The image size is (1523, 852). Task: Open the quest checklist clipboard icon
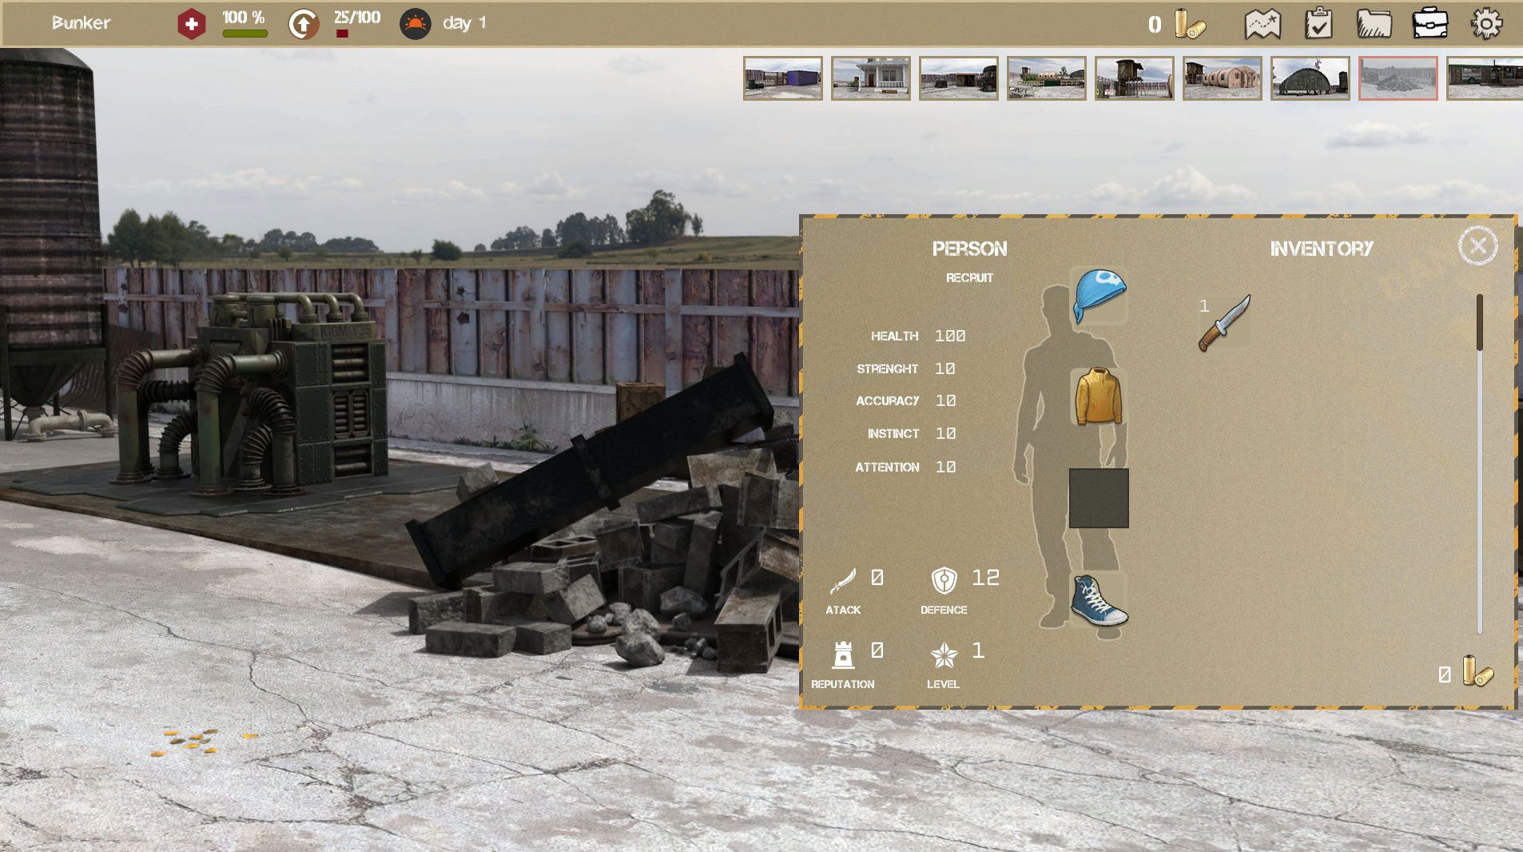(x=1318, y=24)
